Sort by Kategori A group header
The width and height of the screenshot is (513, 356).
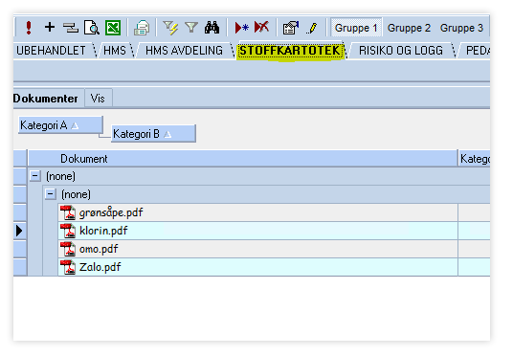tap(61, 125)
